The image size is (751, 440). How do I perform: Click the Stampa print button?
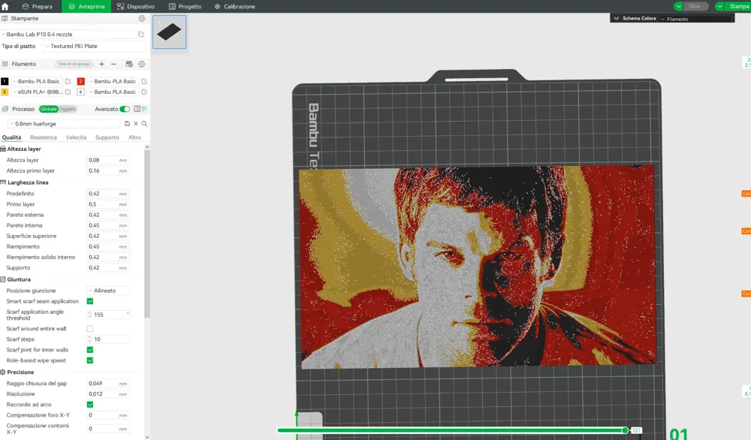click(x=737, y=6)
